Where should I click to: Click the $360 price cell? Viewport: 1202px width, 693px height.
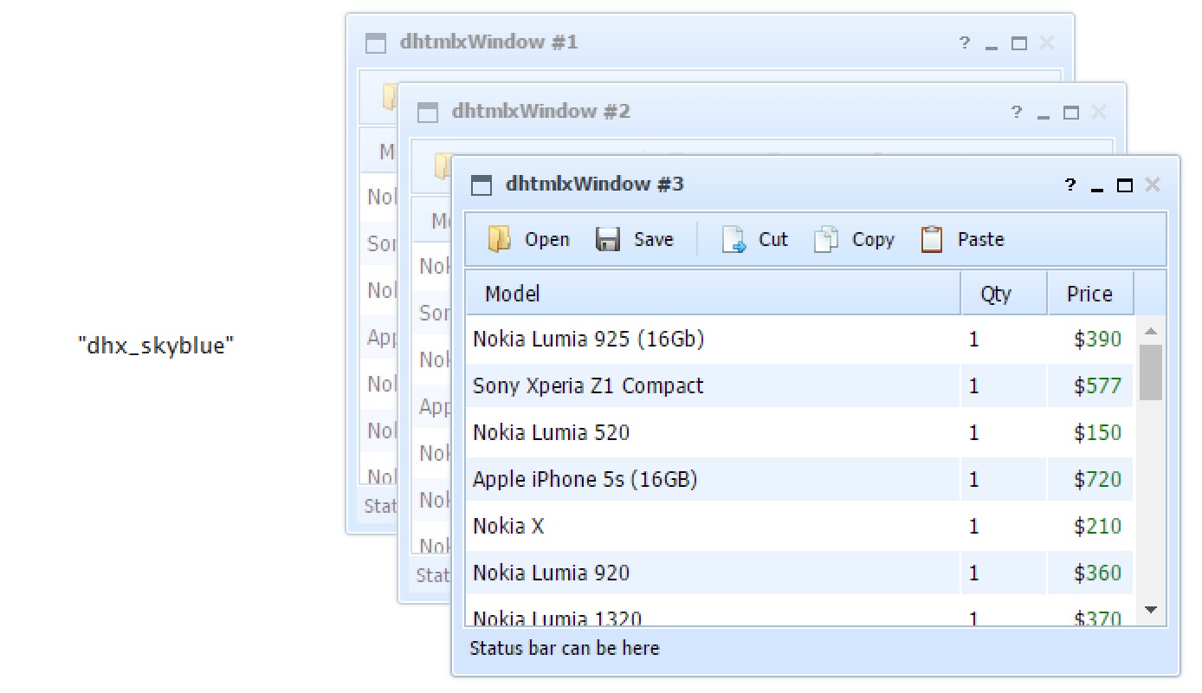[1090, 573]
